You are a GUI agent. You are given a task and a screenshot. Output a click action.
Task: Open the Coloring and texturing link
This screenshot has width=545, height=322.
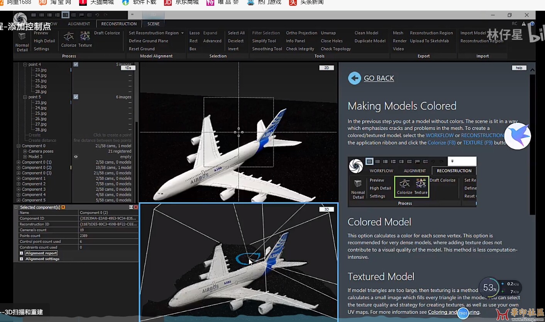tap(454, 312)
